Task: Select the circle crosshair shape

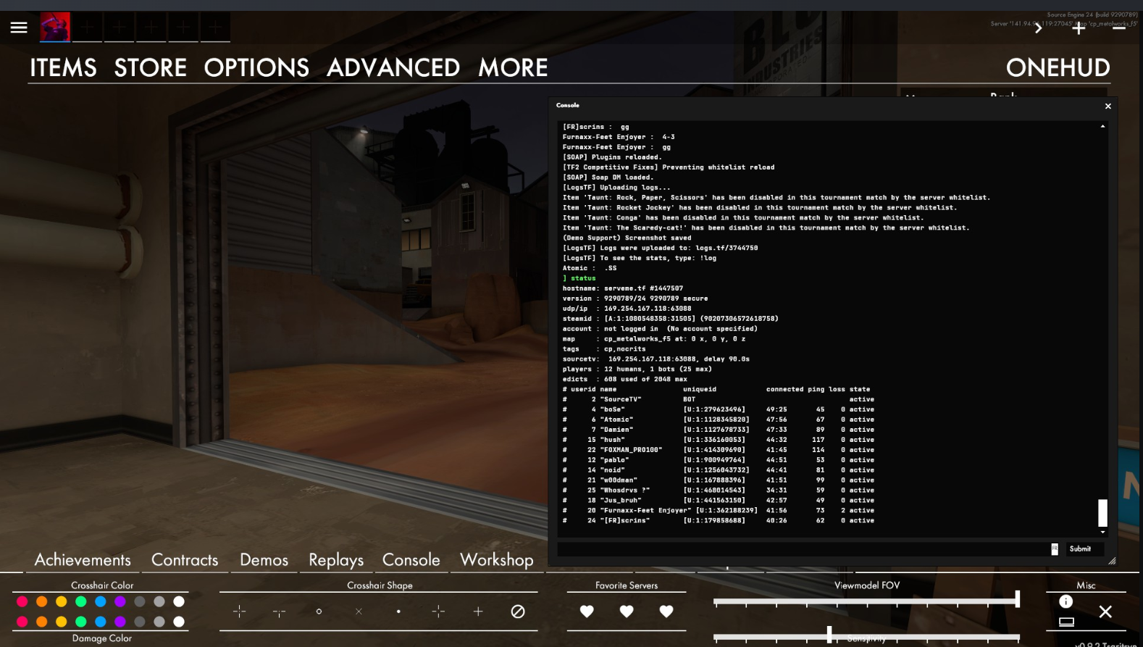Action: [x=319, y=611]
